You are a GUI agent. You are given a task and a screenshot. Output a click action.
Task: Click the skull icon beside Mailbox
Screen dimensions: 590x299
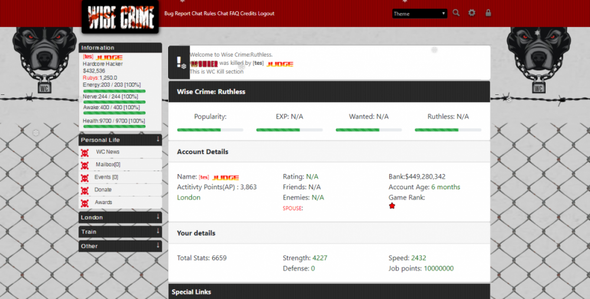click(85, 165)
